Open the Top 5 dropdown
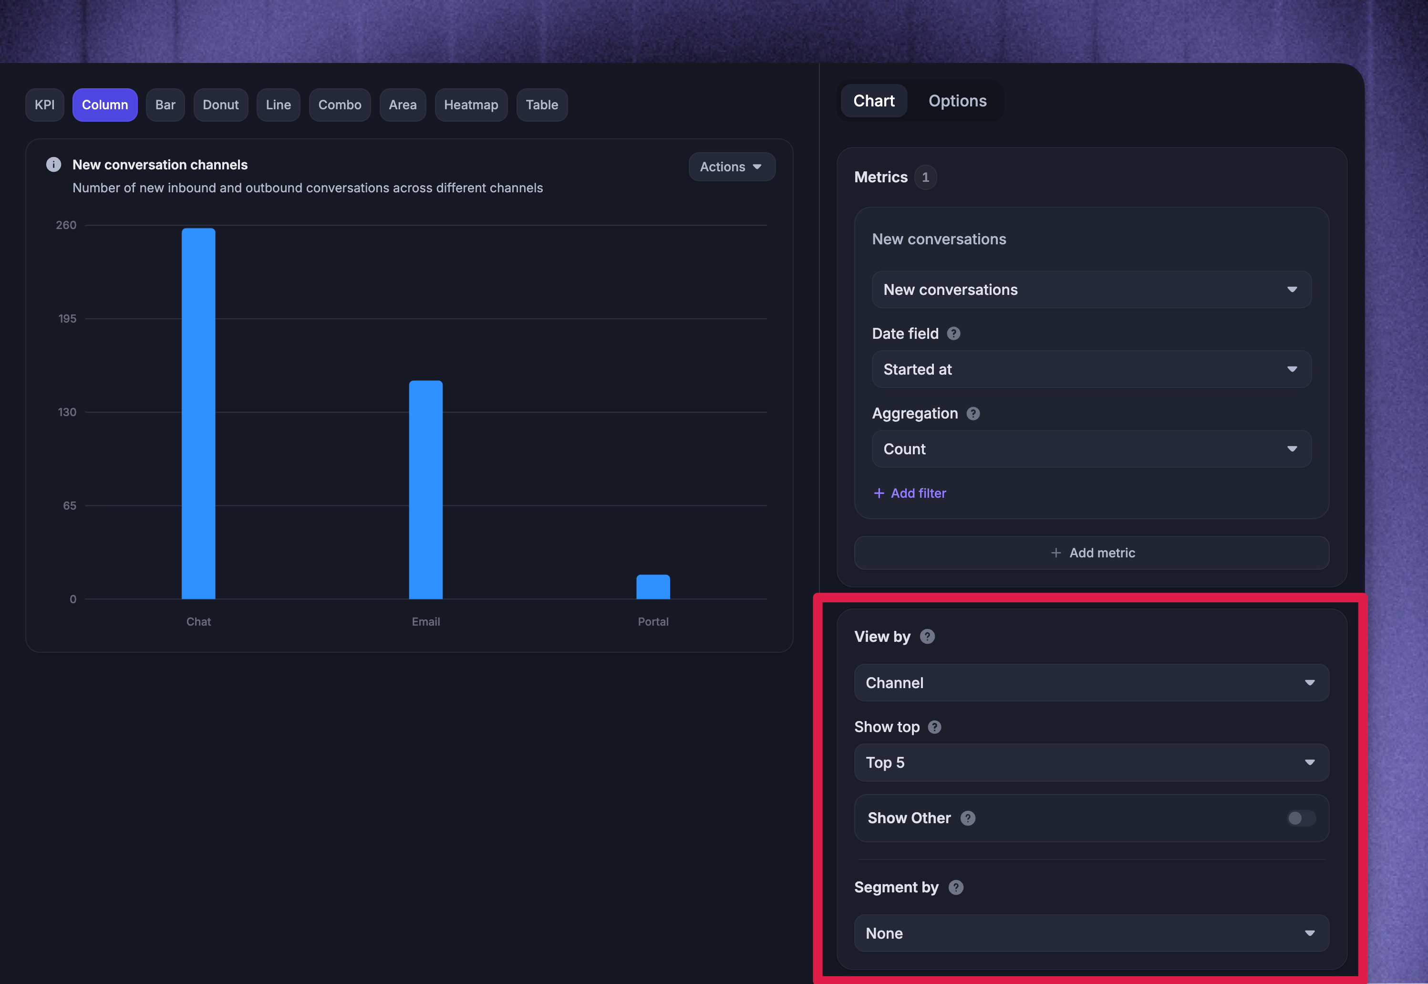The image size is (1428, 984). (x=1092, y=763)
